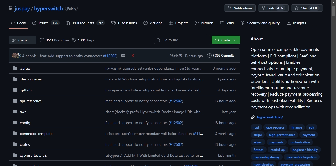This screenshot has width=336, height=166.
Task: View the 7,352 Commits history
Action: 221,56
